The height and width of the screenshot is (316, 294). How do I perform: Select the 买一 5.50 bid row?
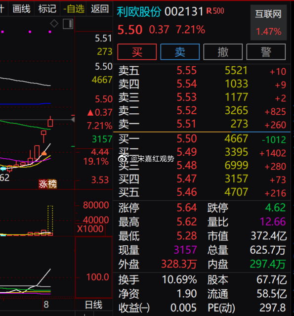(202, 139)
